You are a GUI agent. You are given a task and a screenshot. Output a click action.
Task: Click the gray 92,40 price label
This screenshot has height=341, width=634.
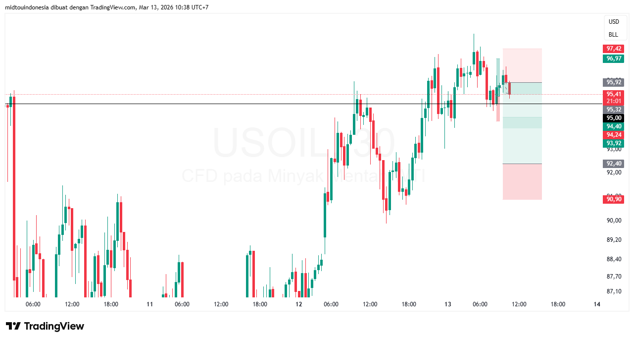614,164
